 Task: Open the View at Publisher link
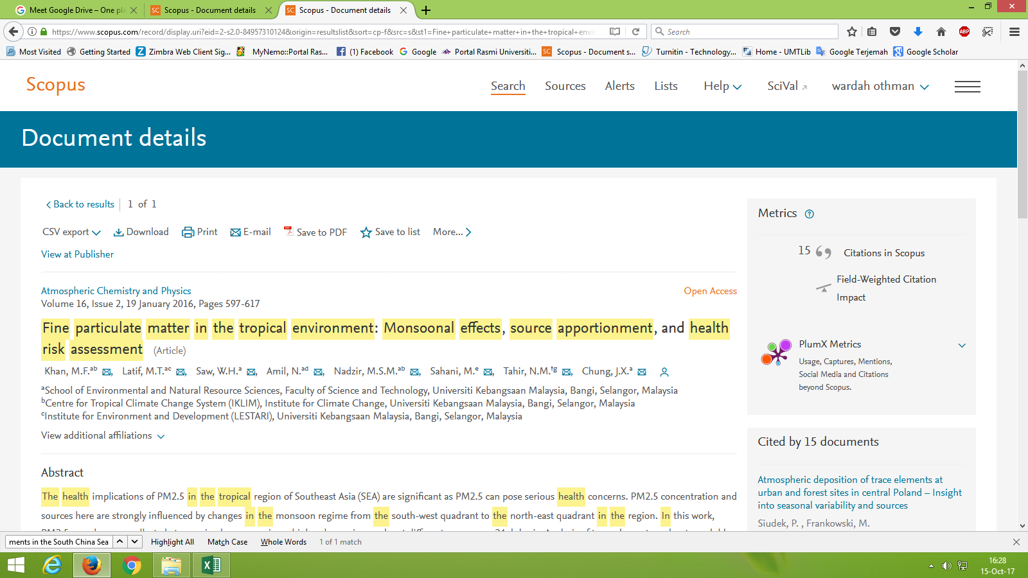(77, 254)
